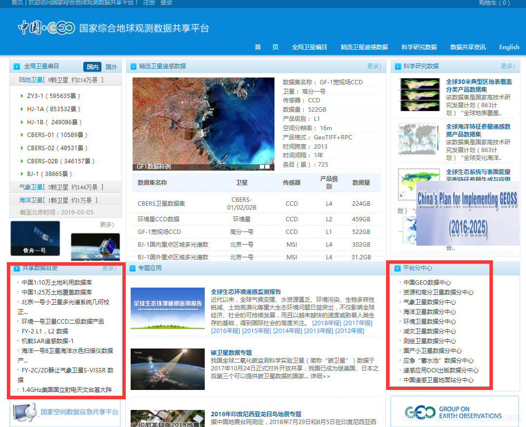Open 精选卫星遥感数据 in the navigation bar

tap(364, 47)
